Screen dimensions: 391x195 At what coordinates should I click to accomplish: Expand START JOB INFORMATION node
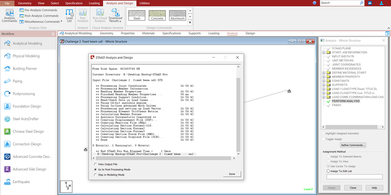324,53
